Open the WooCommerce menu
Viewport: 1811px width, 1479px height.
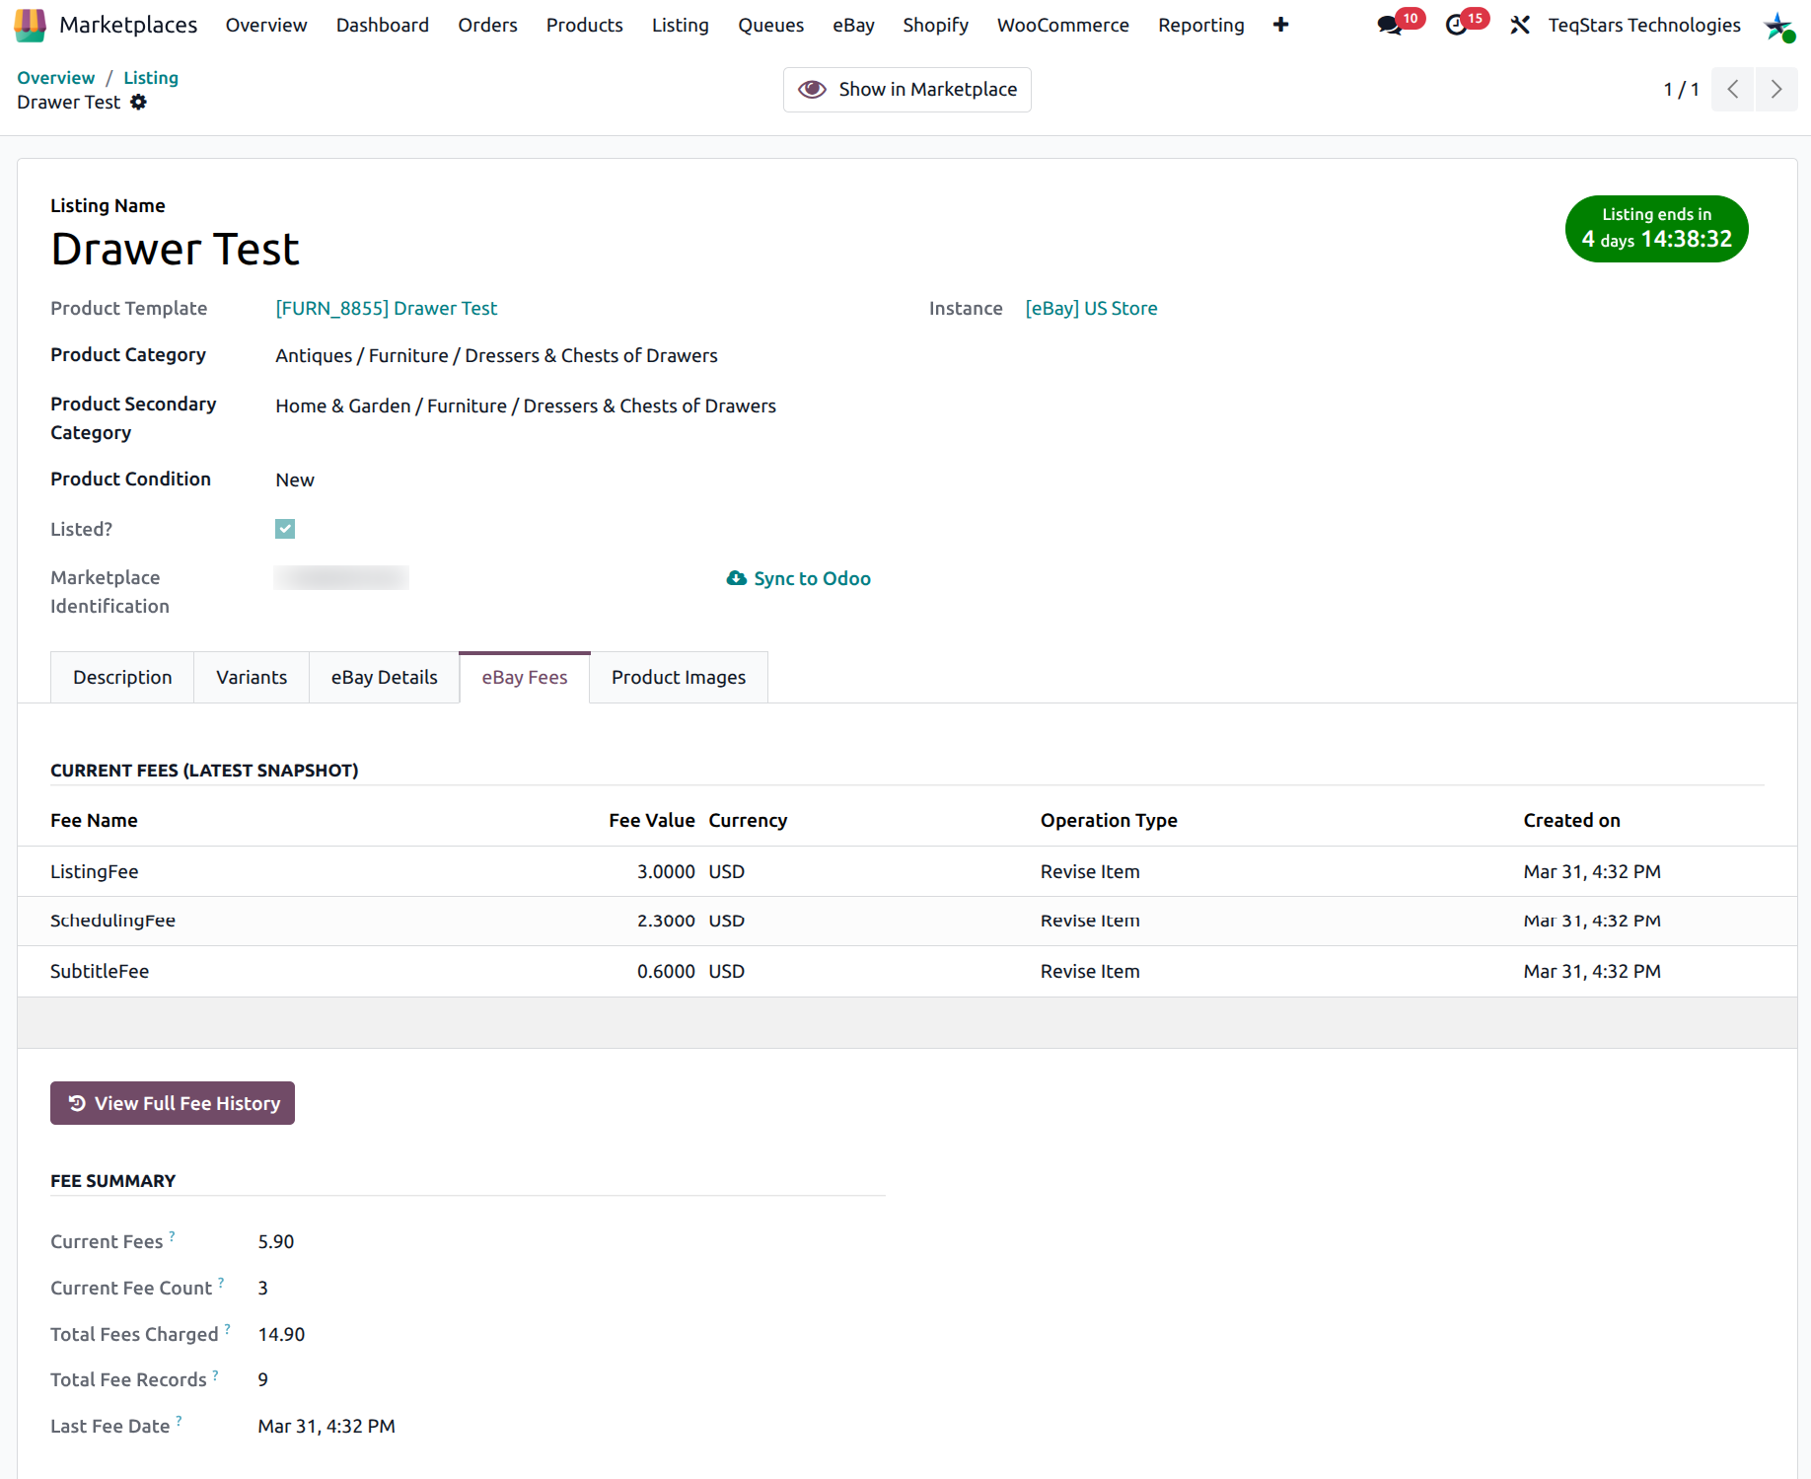pos(1063,25)
